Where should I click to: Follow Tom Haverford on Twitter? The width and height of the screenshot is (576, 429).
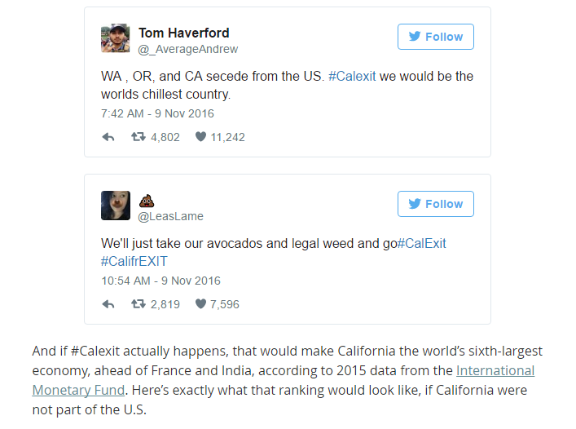[x=435, y=37]
